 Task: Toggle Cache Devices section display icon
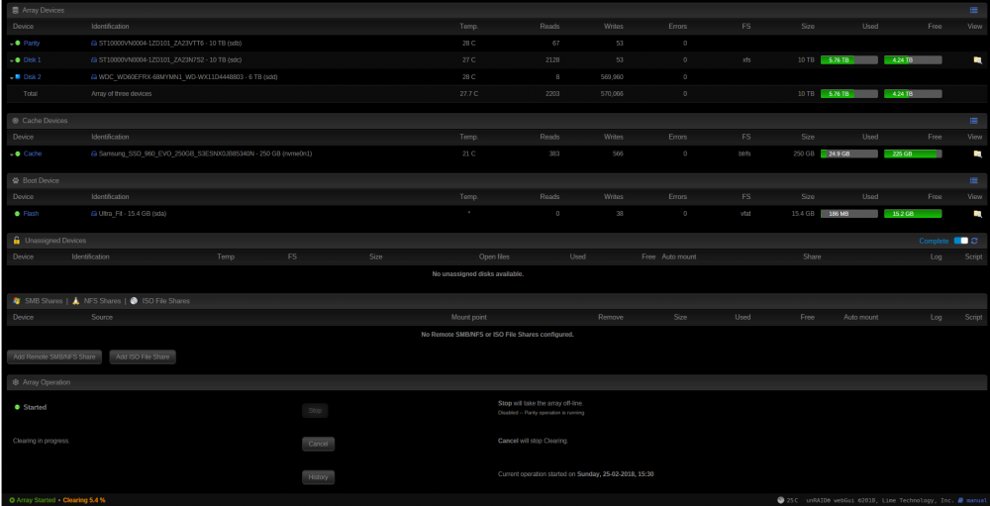click(x=973, y=120)
